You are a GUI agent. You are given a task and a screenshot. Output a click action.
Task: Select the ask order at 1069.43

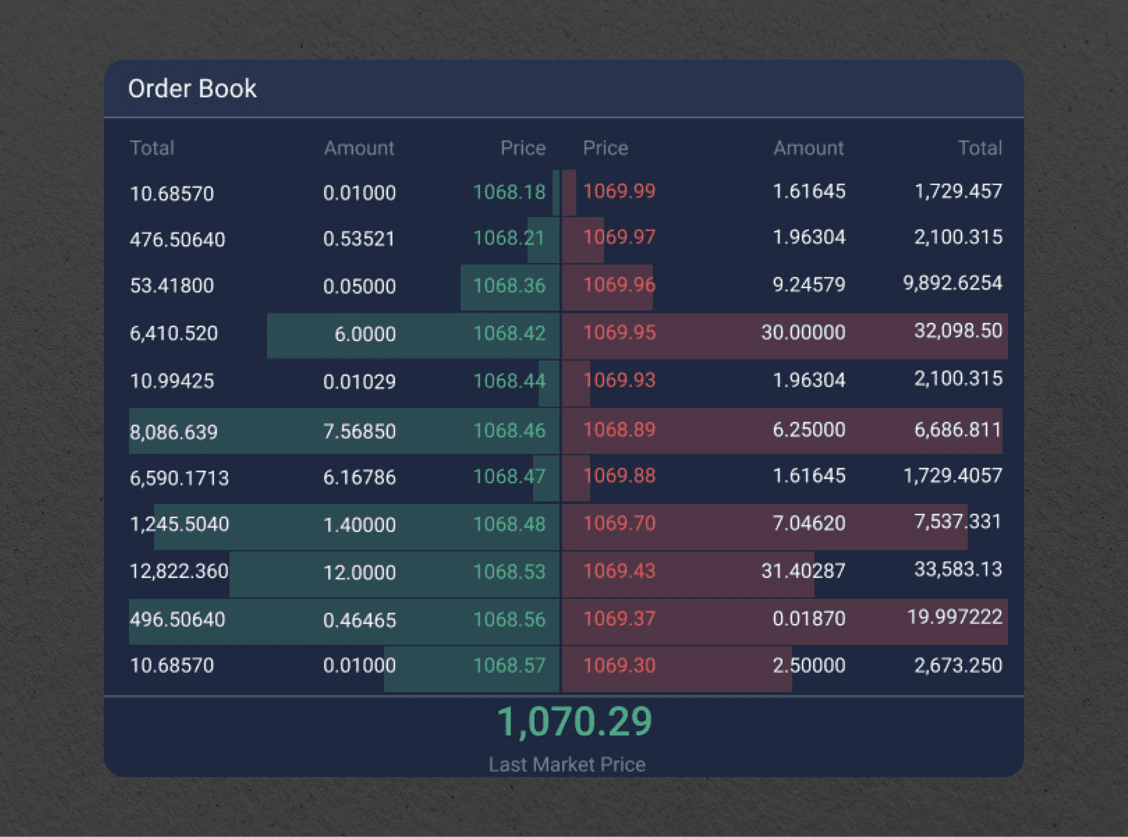click(621, 572)
